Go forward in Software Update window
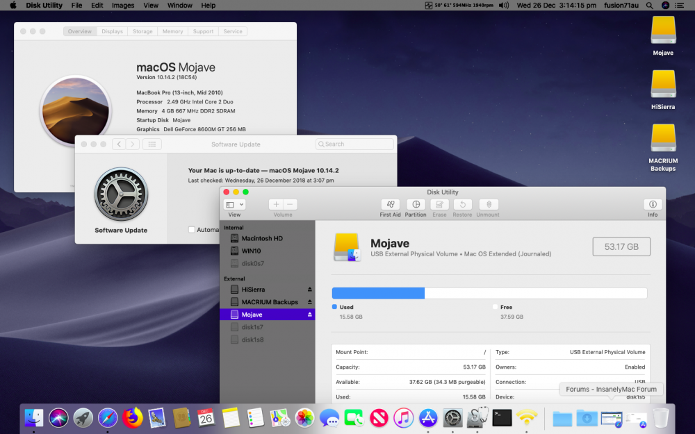 point(133,144)
